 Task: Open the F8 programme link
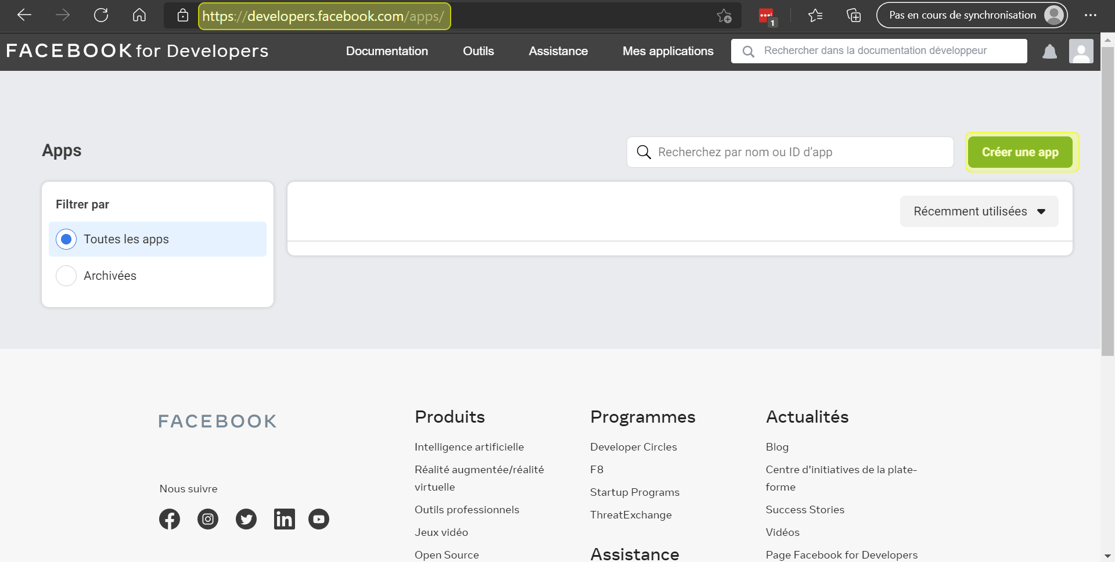coord(597,470)
